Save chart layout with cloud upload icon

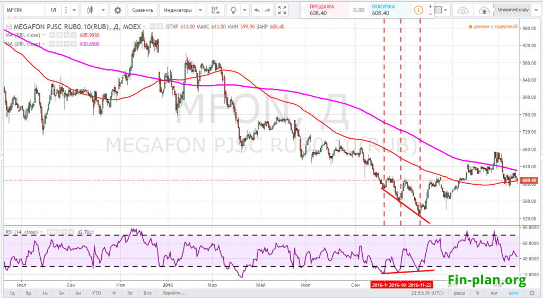tap(484, 10)
